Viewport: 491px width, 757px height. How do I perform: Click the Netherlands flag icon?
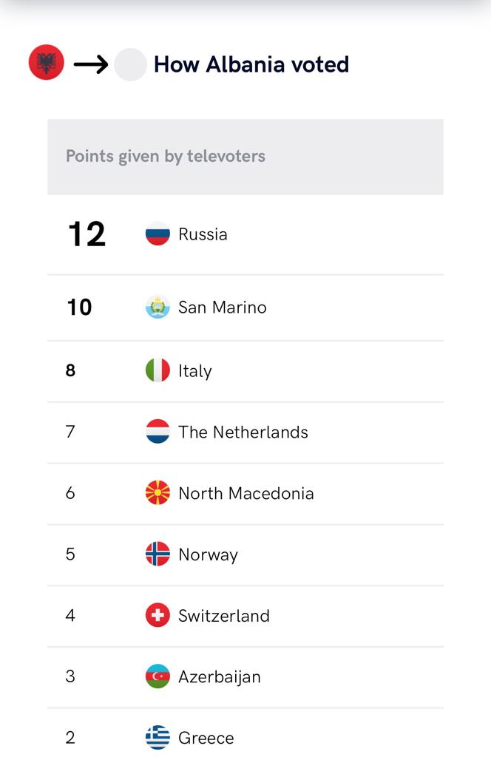(x=158, y=432)
